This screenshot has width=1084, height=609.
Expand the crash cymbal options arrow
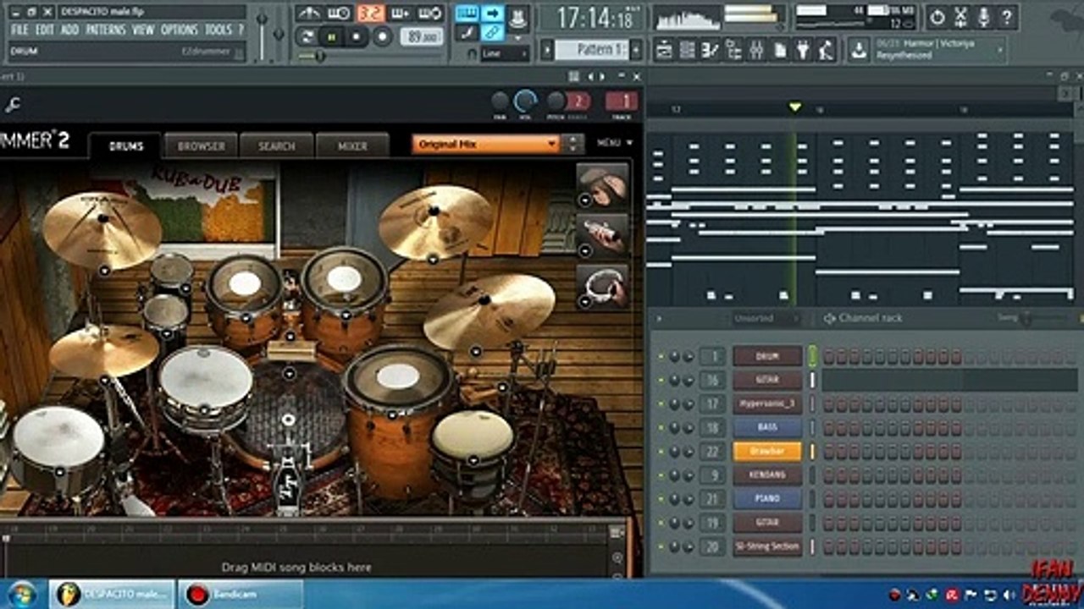104,271
